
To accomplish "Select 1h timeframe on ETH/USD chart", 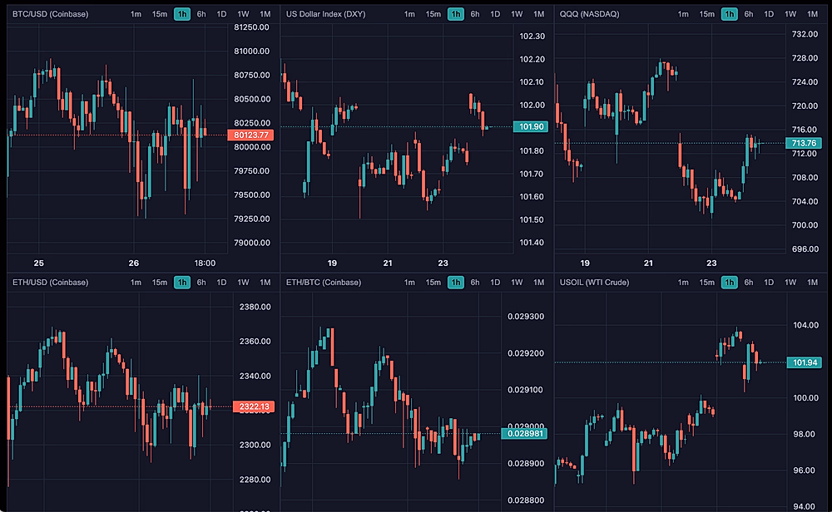I will coord(182,283).
